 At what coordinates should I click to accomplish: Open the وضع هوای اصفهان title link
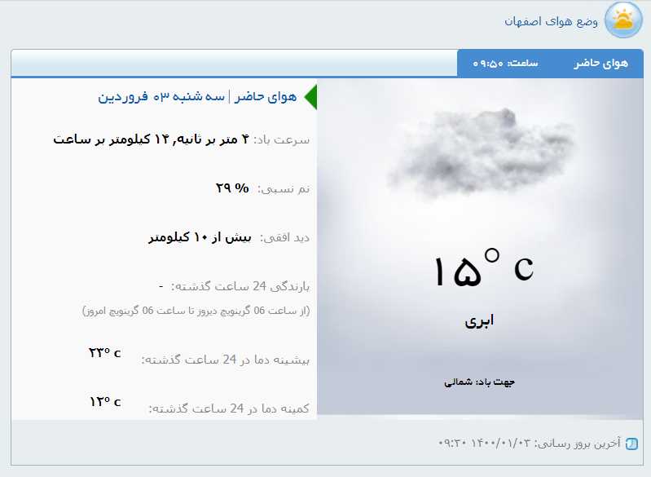(x=551, y=20)
